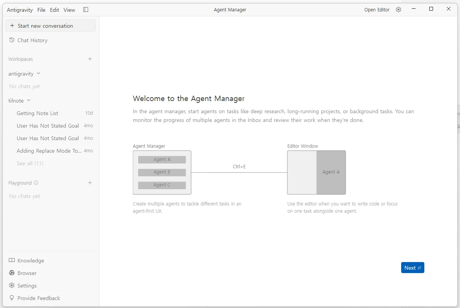The height and width of the screenshot is (308, 460).
Task: Collapse the antigravity workspace chevron
Action: click(38, 74)
